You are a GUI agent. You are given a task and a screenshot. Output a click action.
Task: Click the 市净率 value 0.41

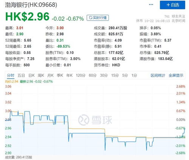(158, 46)
